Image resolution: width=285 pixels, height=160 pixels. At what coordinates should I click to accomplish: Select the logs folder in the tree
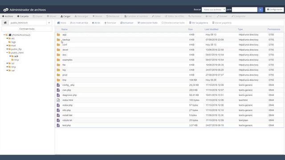(13, 42)
